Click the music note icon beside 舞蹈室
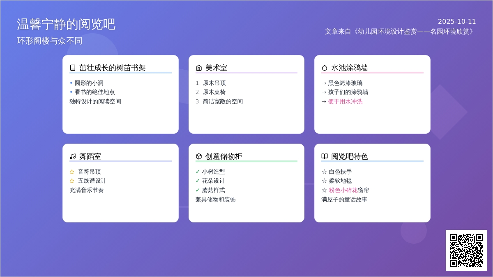The image size is (493, 277). point(73,156)
